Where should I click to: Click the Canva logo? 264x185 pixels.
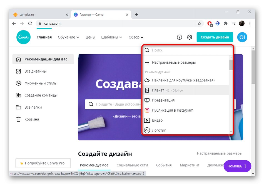tap(23, 37)
